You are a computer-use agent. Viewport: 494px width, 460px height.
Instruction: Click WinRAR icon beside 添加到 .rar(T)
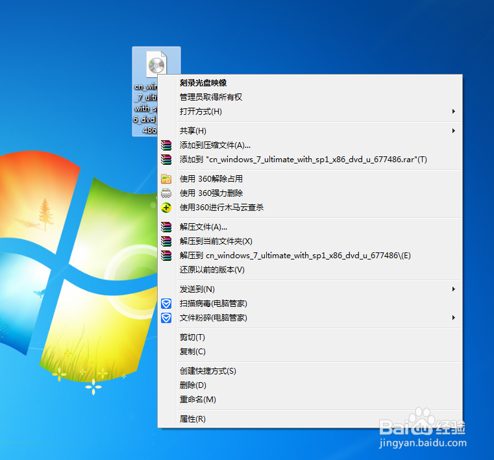166,160
